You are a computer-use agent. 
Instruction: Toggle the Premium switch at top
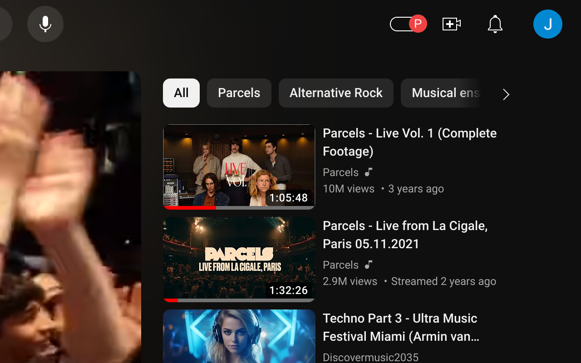[409, 24]
